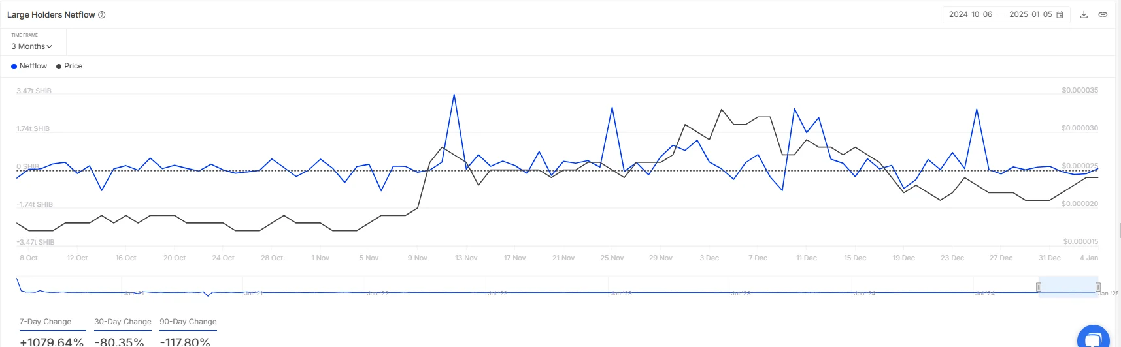Toggle the Price series legend
This screenshot has width=1121, height=347.
[73, 66]
